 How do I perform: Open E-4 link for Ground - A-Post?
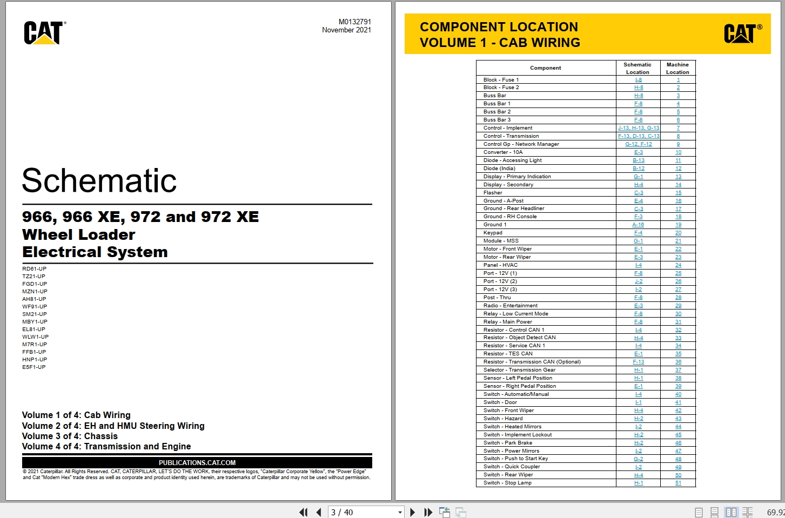(x=639, y=201)
